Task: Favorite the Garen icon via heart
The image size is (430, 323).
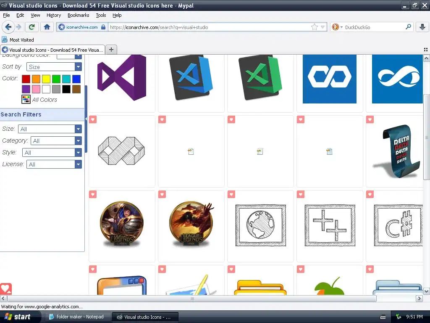Action: (93, 194)
